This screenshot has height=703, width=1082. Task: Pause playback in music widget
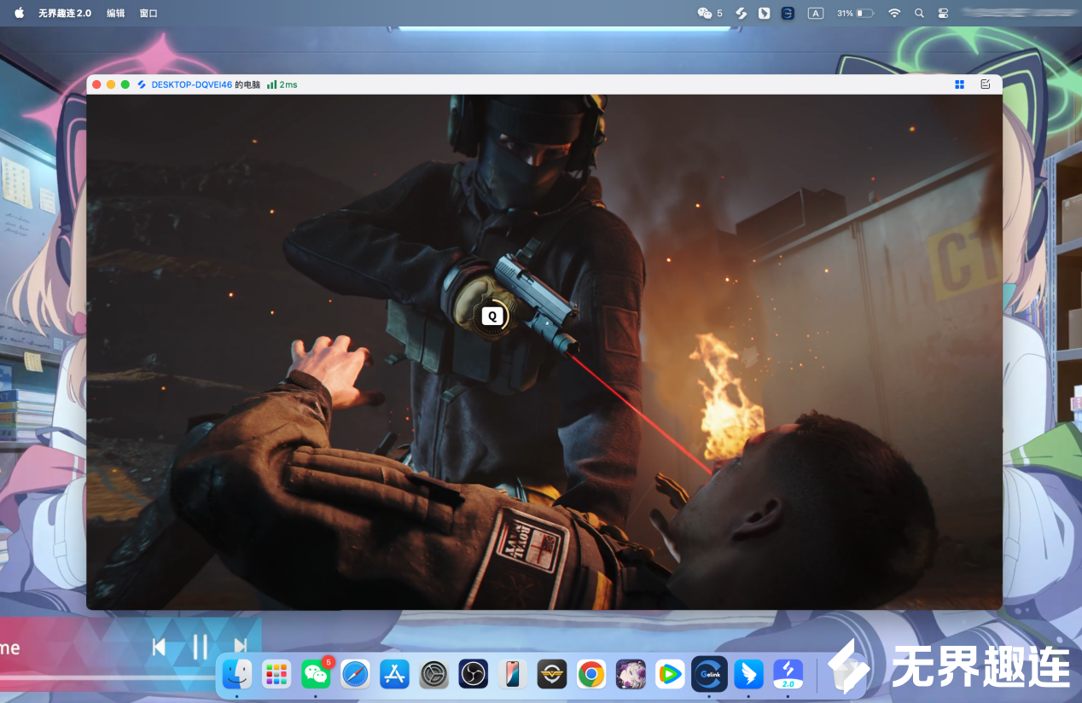(200, 648)
